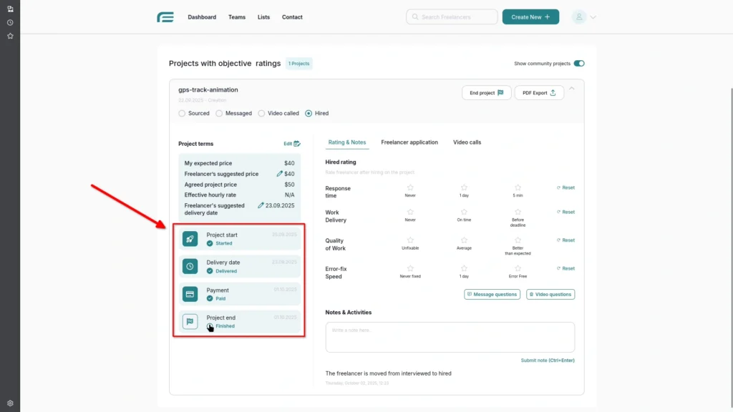This screenshot has width=733, height=412.
Task: Click the Project end flag icon
Action: (x=190, y=322)
